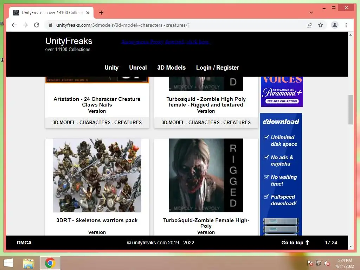360x270 pixels.
Task: Bookmark this page with the star icon
Action: point(321,25)
